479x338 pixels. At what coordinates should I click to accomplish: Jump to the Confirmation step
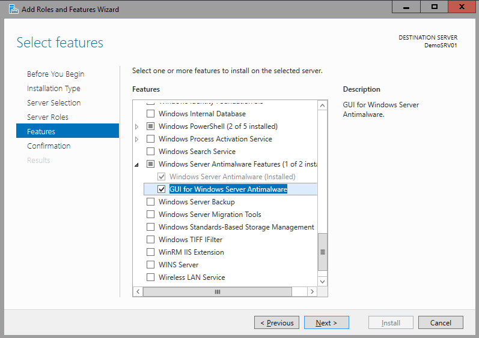49,146
